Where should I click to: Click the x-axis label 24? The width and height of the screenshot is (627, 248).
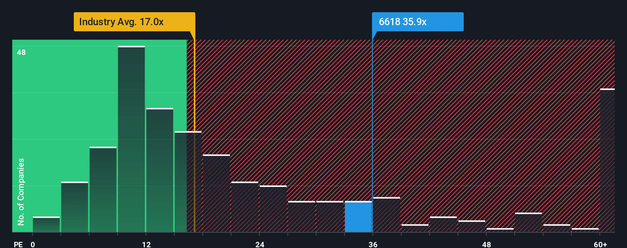(x=260, y=244)
